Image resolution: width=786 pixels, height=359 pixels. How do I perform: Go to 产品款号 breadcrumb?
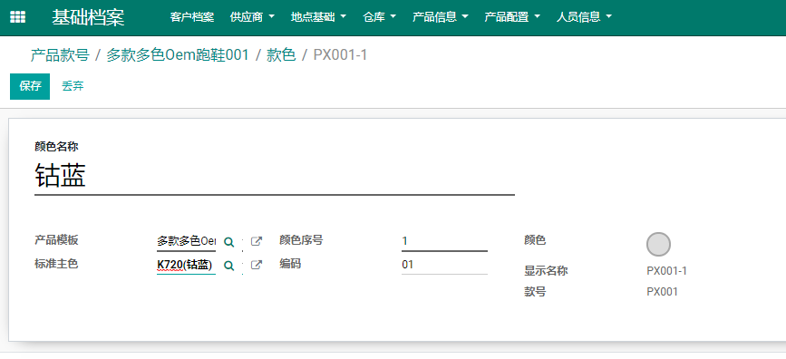point(60,55)
